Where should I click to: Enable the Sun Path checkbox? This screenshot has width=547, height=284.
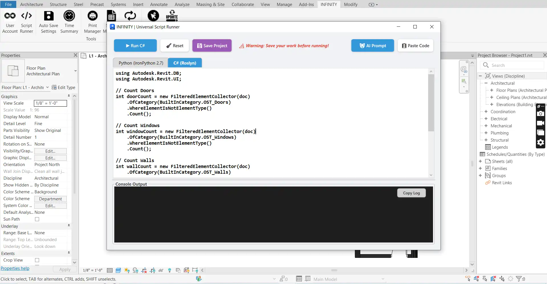click(37, 219)
